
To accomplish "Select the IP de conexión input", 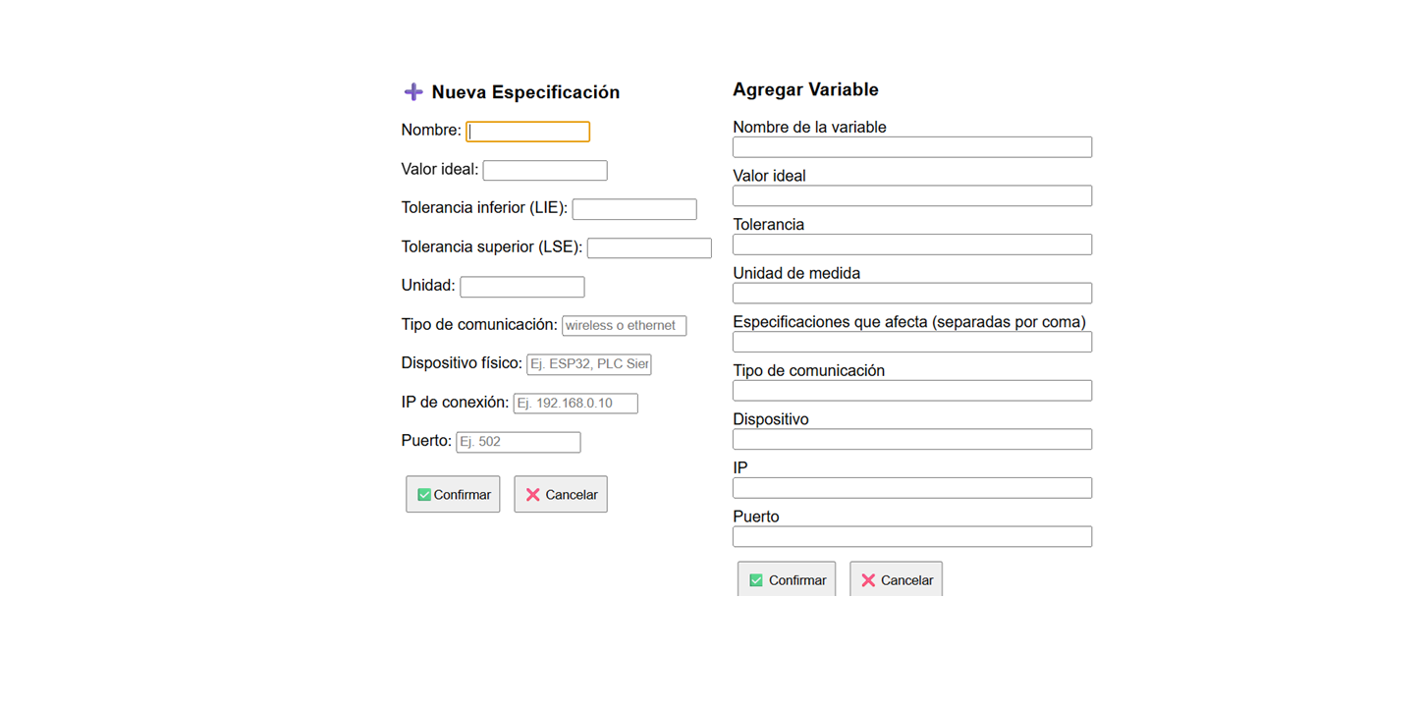I will click(x=575, y=403).
